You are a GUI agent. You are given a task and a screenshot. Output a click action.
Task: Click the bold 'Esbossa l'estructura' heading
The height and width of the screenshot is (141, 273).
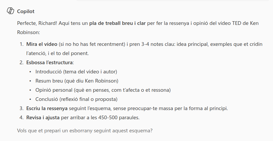click(x=49, y=62)
